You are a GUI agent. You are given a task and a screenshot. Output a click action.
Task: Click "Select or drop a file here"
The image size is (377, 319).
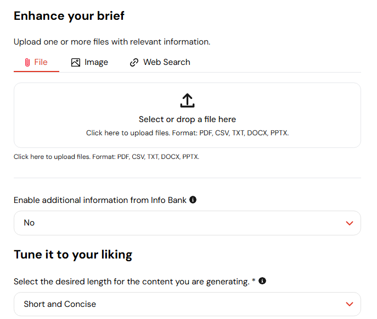click(187, 119)
